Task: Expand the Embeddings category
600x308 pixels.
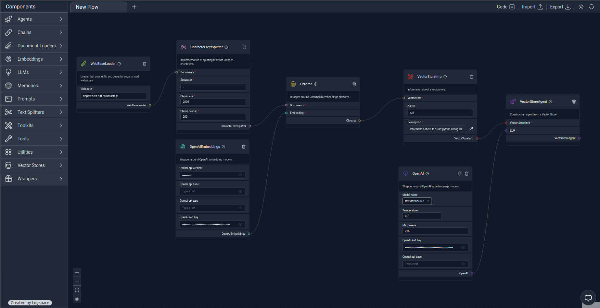Action: (34, 59)
